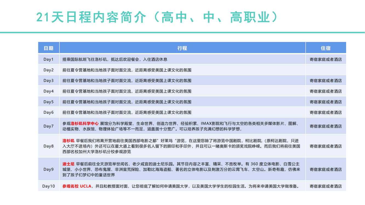Click the Day7 date cell
Screen dimensions: 365x205
coord(48,126)
